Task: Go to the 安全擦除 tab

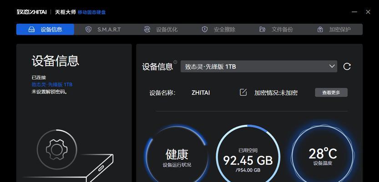Action: (218, 30)
